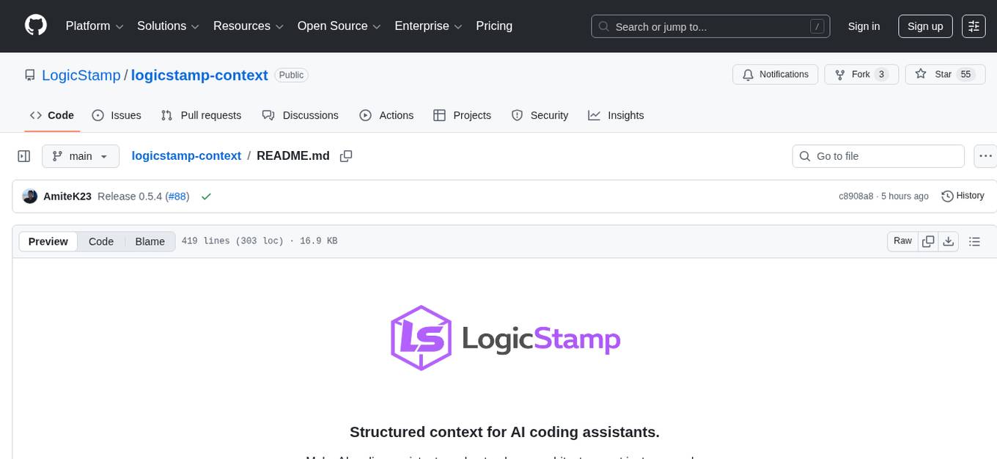The image size is (997, 459).
Task: Open the Insights section
Action: pyautogui.click(x=616, y=115)
